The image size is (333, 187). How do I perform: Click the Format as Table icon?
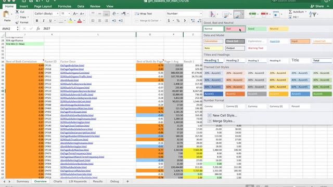tap(226, 15)
